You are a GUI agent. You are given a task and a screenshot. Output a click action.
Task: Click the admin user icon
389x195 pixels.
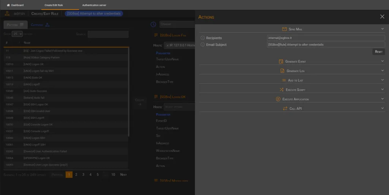click(7, 13)
